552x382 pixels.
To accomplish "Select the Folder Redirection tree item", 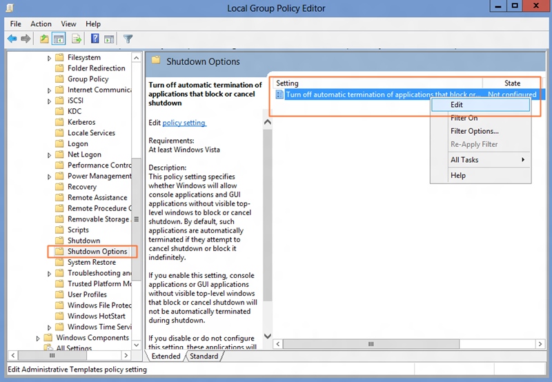I will click(x=96, y=68).
